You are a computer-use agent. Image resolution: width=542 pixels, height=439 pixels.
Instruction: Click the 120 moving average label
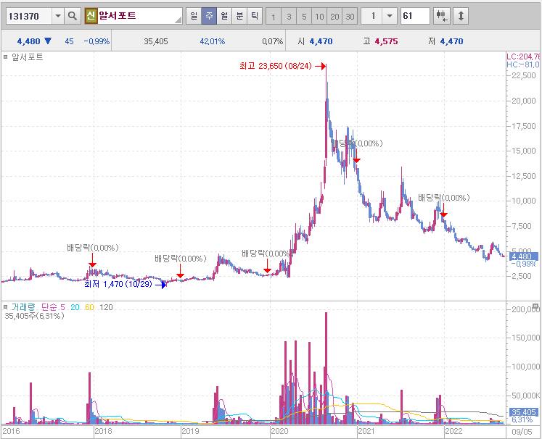click(x=106, y=307)
